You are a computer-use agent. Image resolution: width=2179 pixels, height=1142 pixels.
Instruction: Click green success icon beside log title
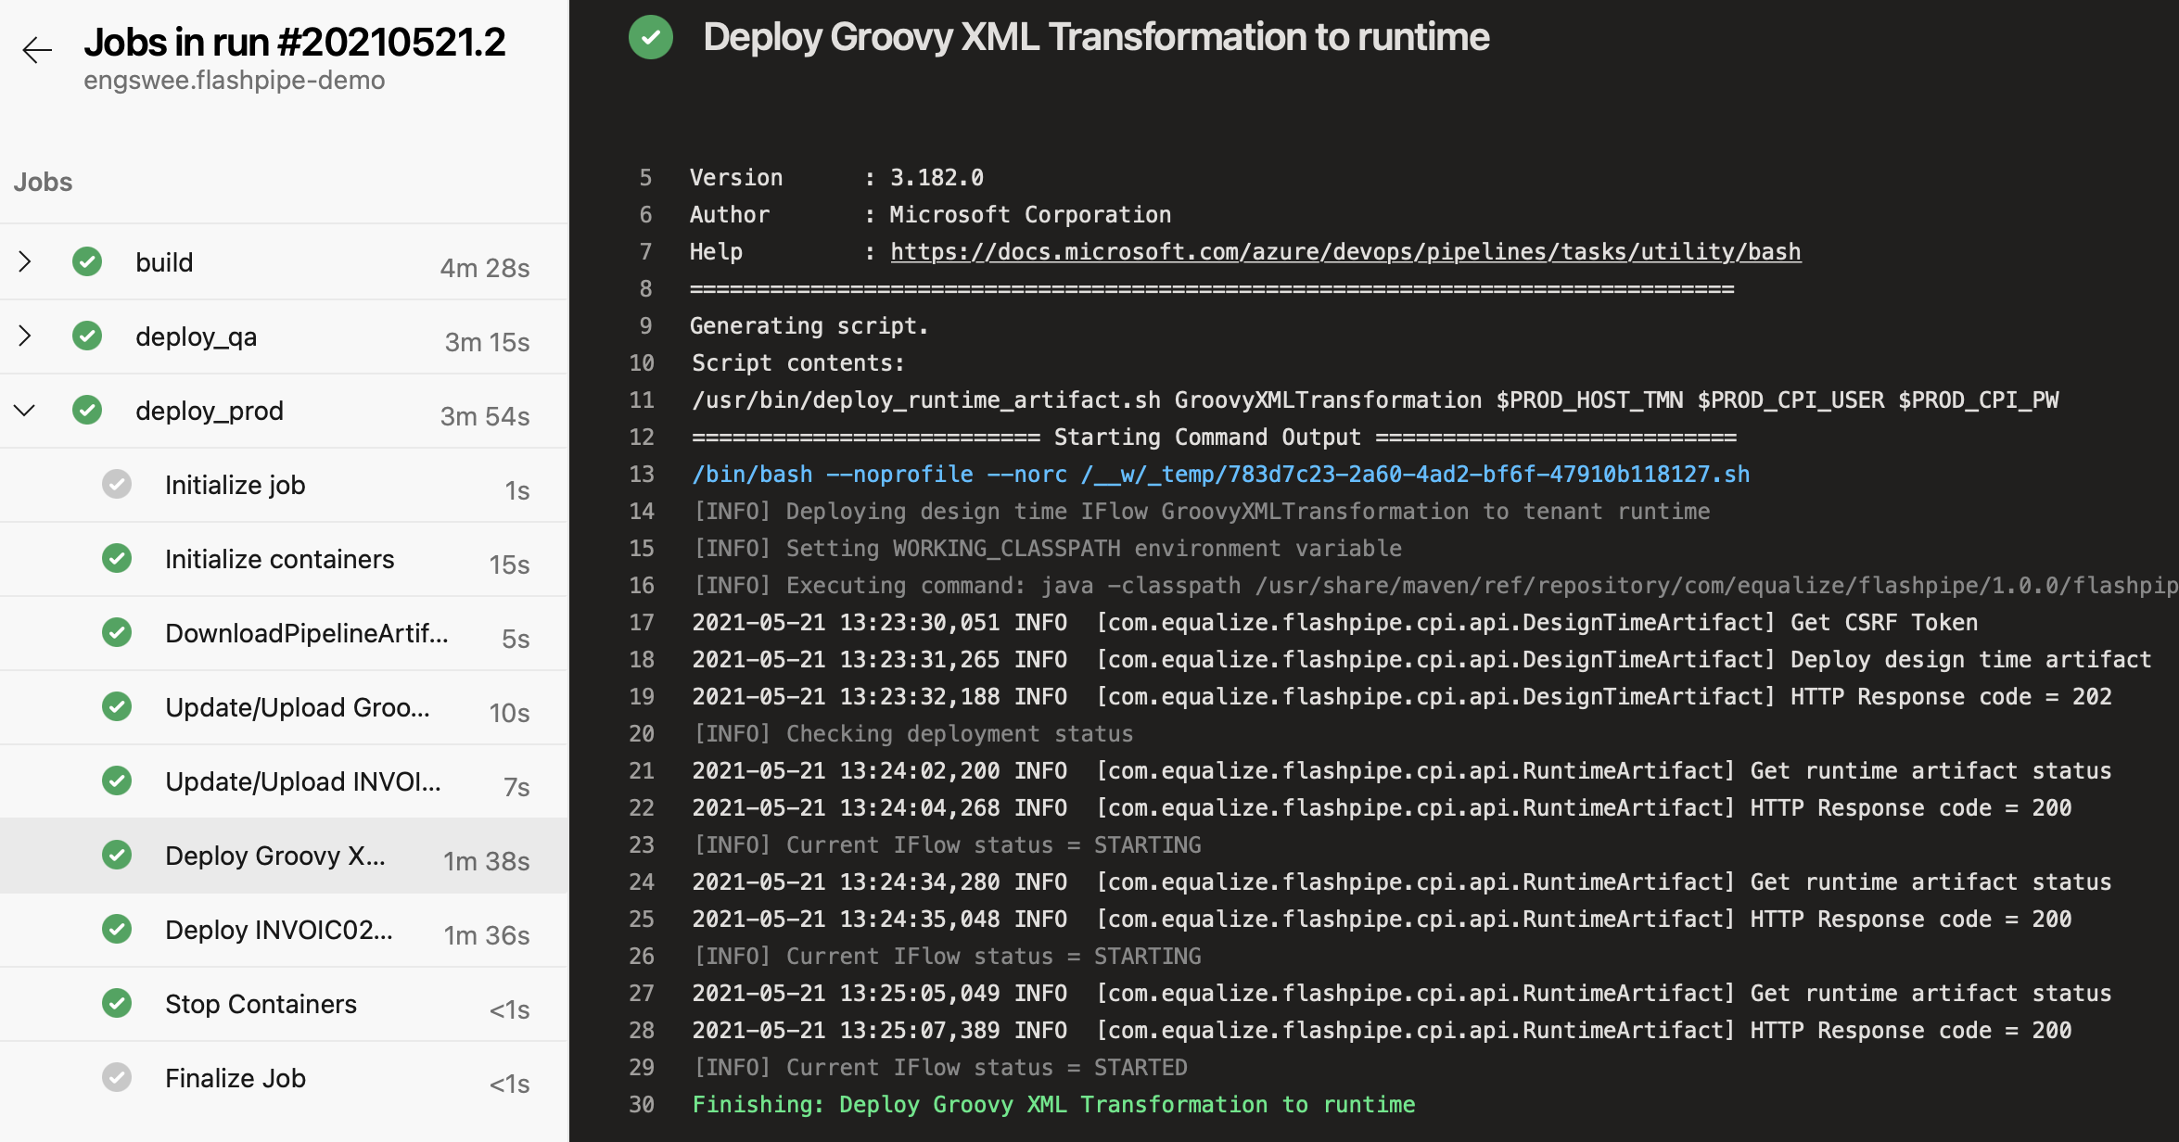click(651, 38)
